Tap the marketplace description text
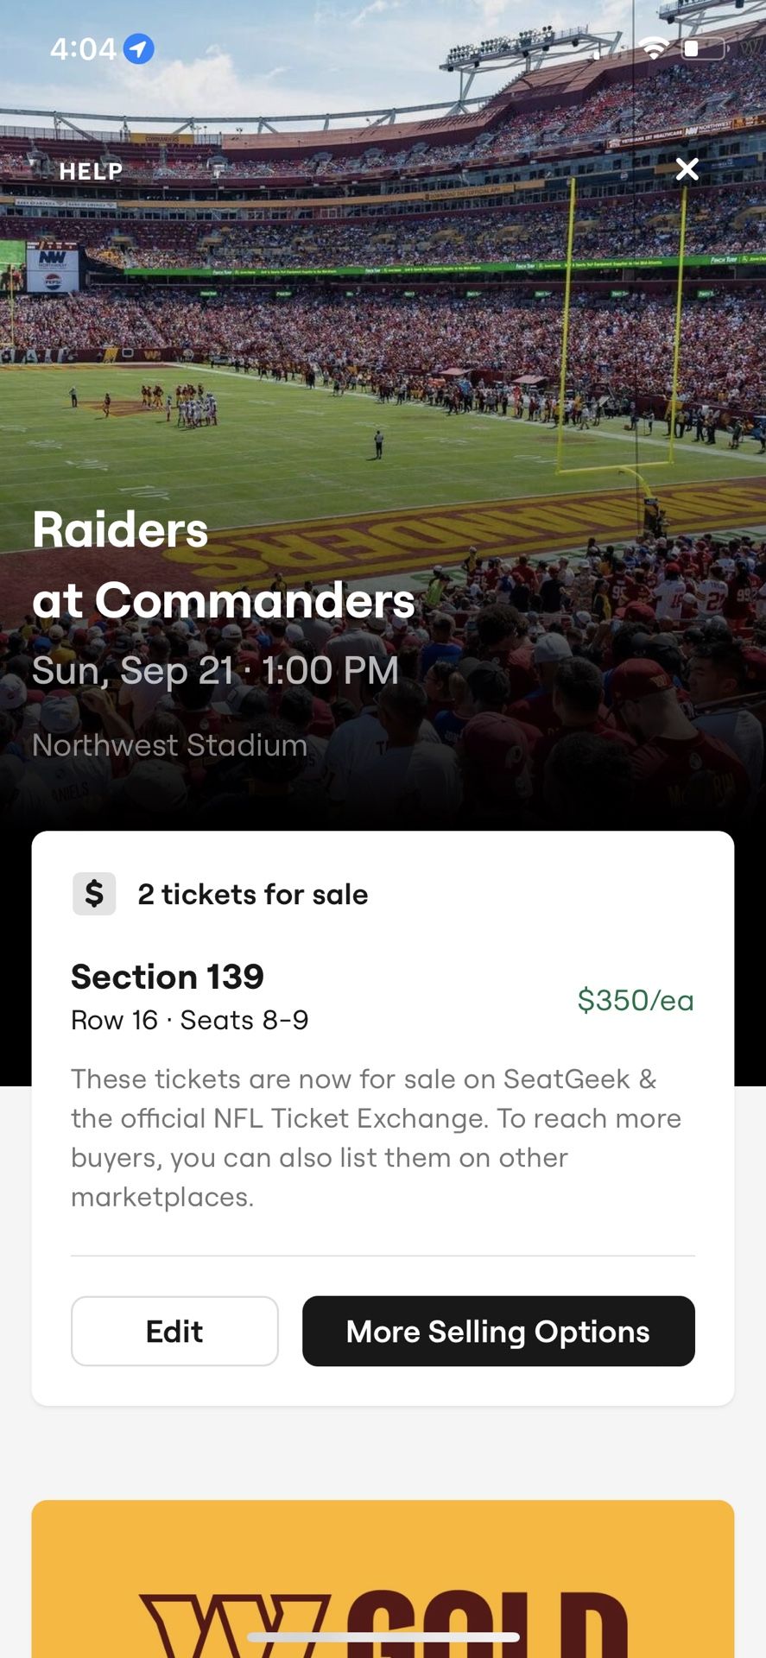766x1658 pixels. click(x=376, y=1137)
